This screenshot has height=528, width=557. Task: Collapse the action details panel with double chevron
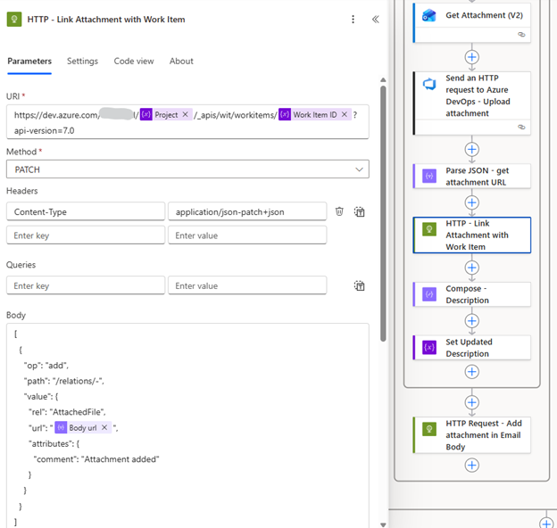376,19
